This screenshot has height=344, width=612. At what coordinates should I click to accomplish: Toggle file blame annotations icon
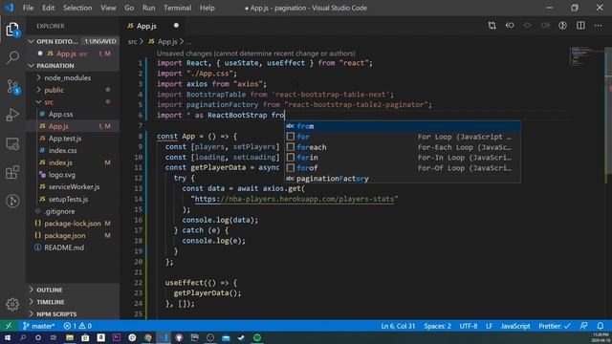click(562, 26)
